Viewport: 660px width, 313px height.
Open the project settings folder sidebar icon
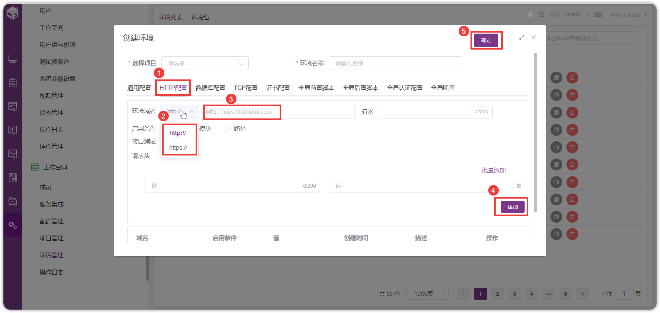13,201
